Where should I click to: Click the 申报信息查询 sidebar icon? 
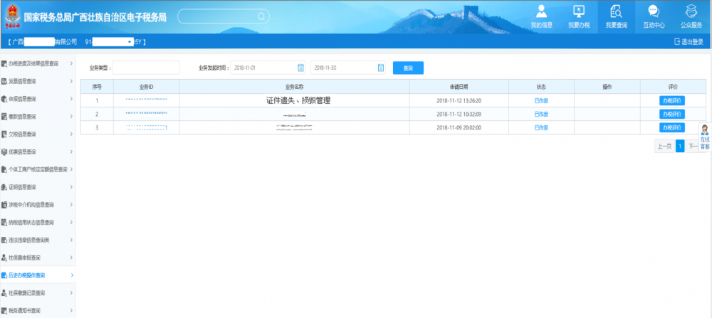click(4, 99)
